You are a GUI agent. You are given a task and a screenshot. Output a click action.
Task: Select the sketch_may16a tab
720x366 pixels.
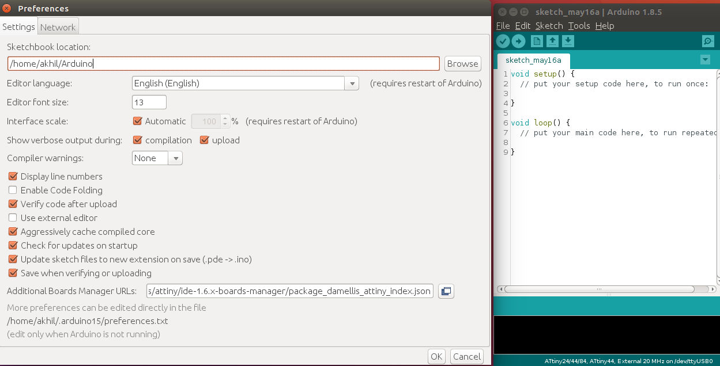pyautogui.click(x=533, y=60)
